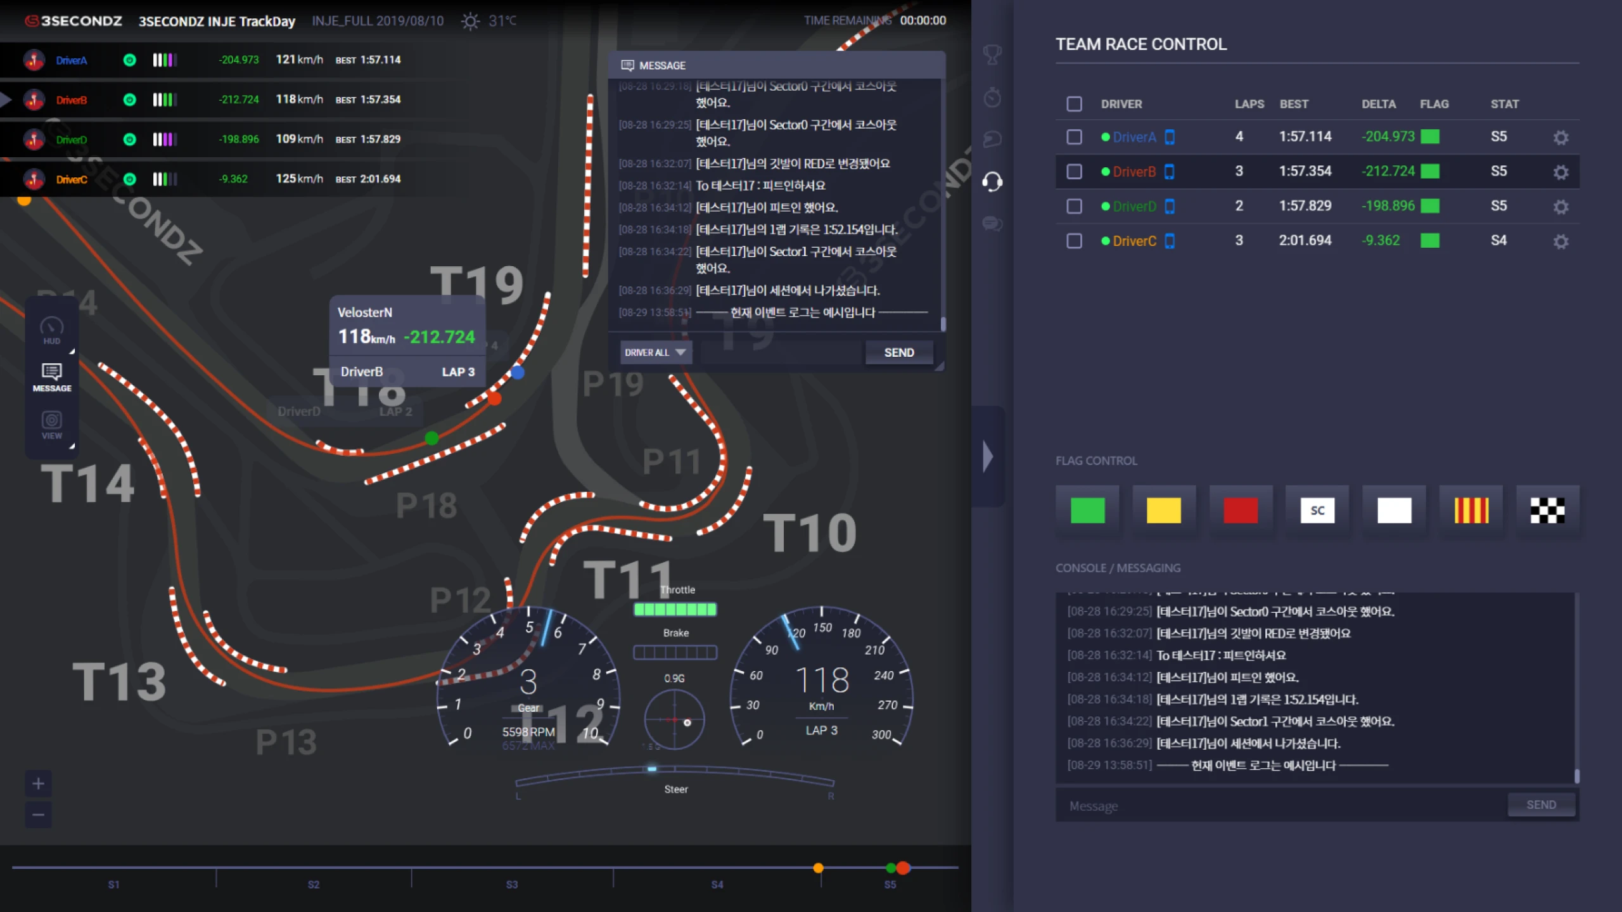Send message in MESSAGE panel
Image resolution: width=1622 pixels, height=912 pixels.
(x=899, y=352)
